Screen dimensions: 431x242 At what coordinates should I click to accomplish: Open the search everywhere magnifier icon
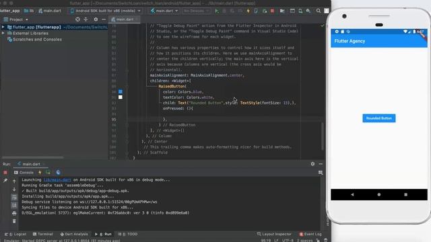coord(318,11)
